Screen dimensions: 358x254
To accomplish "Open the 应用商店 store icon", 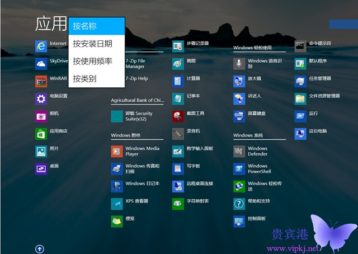I will pyautogui.click(x=41, y=134).
